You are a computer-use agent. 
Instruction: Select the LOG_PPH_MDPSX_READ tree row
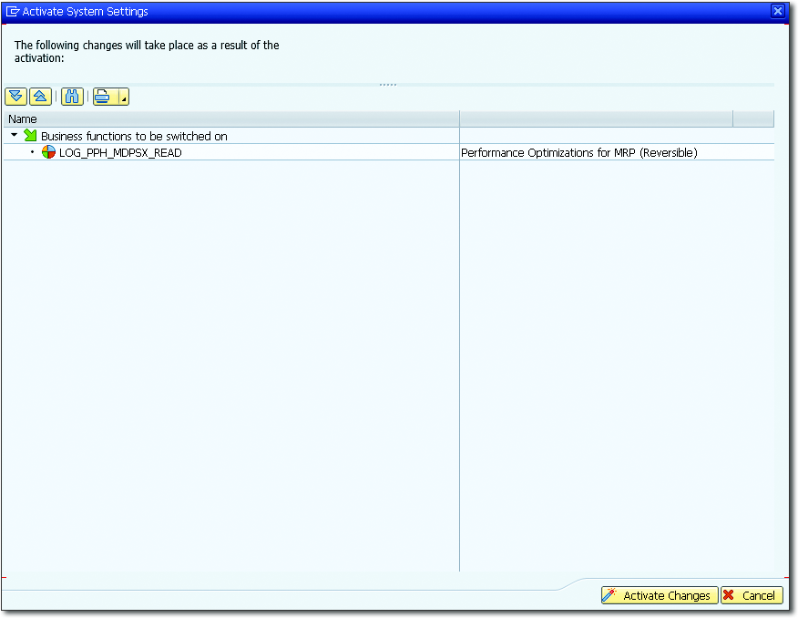389,152
